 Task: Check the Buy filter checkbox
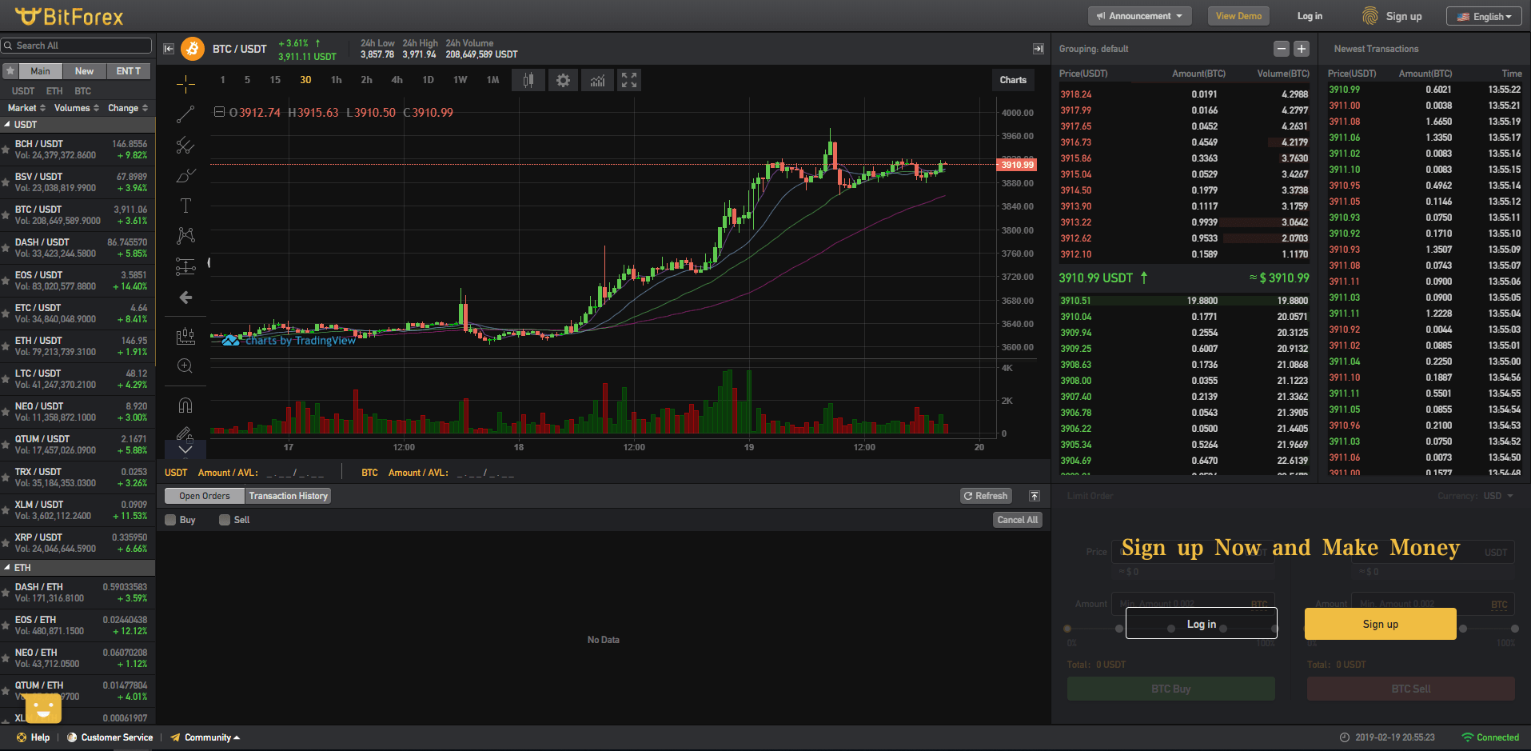170,520
